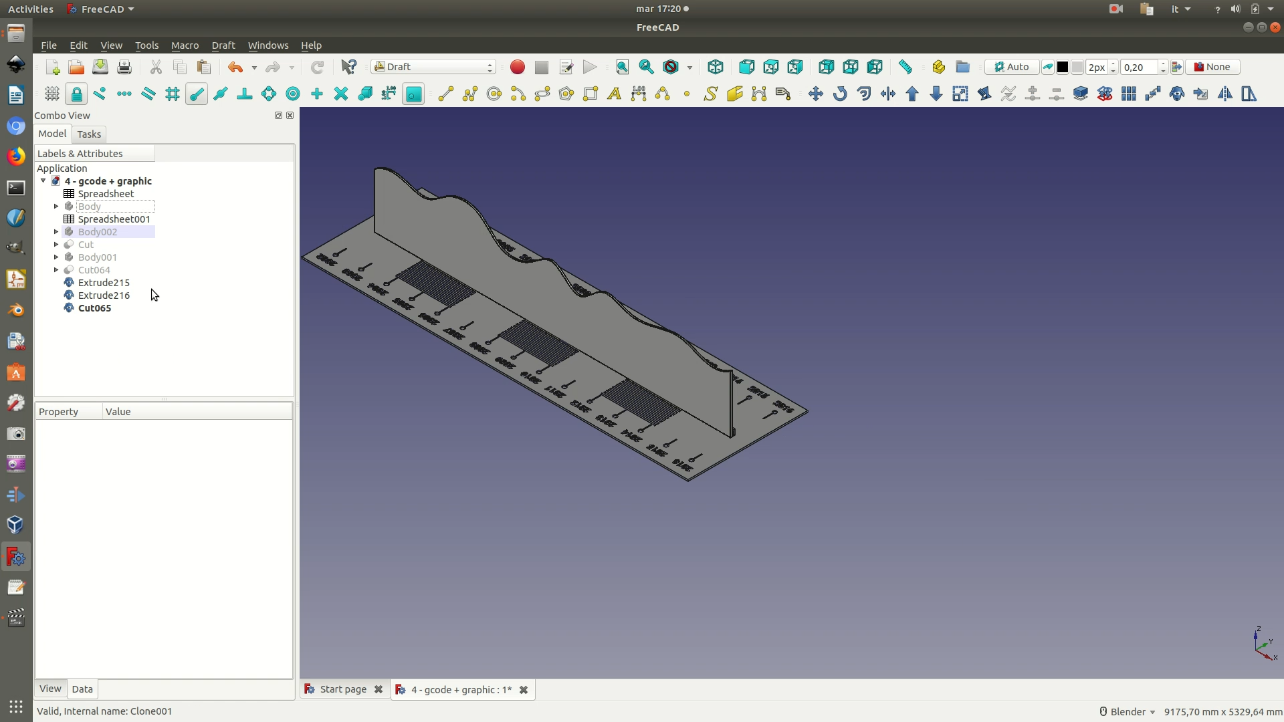The width and height of the screenshot is (1284, 722).
Task: Toggle snap to endpoint
Action: click(x=197, y=94)
